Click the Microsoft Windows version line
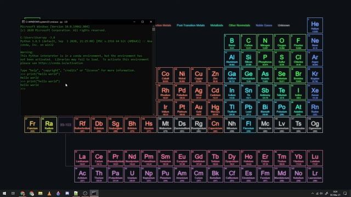 [x=55, y=27]
